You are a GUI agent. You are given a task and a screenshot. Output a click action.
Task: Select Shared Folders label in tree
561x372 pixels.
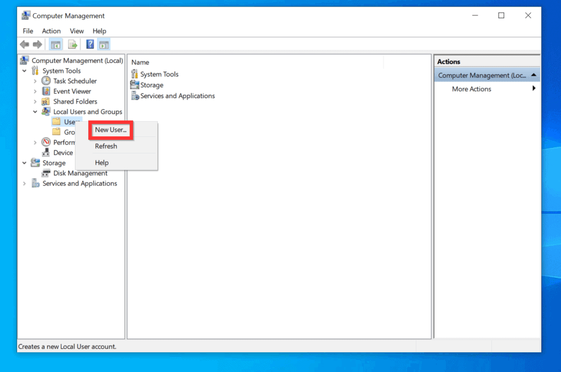pyautogui.click(x=75, y=101)
